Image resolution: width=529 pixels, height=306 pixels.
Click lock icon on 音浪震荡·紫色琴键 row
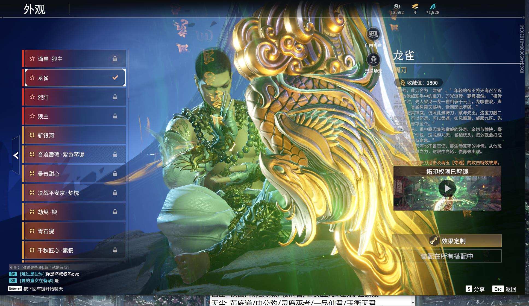115,154
